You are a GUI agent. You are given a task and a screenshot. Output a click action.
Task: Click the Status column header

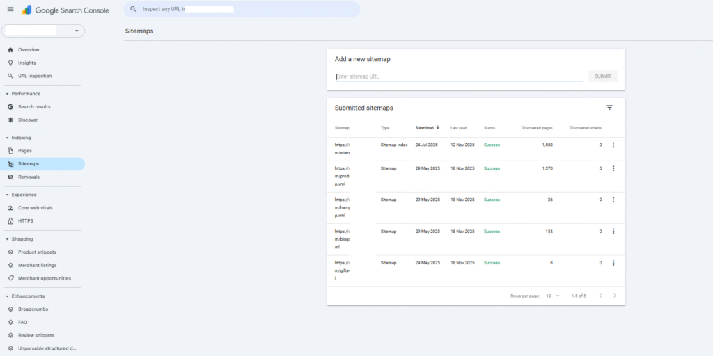489,128
